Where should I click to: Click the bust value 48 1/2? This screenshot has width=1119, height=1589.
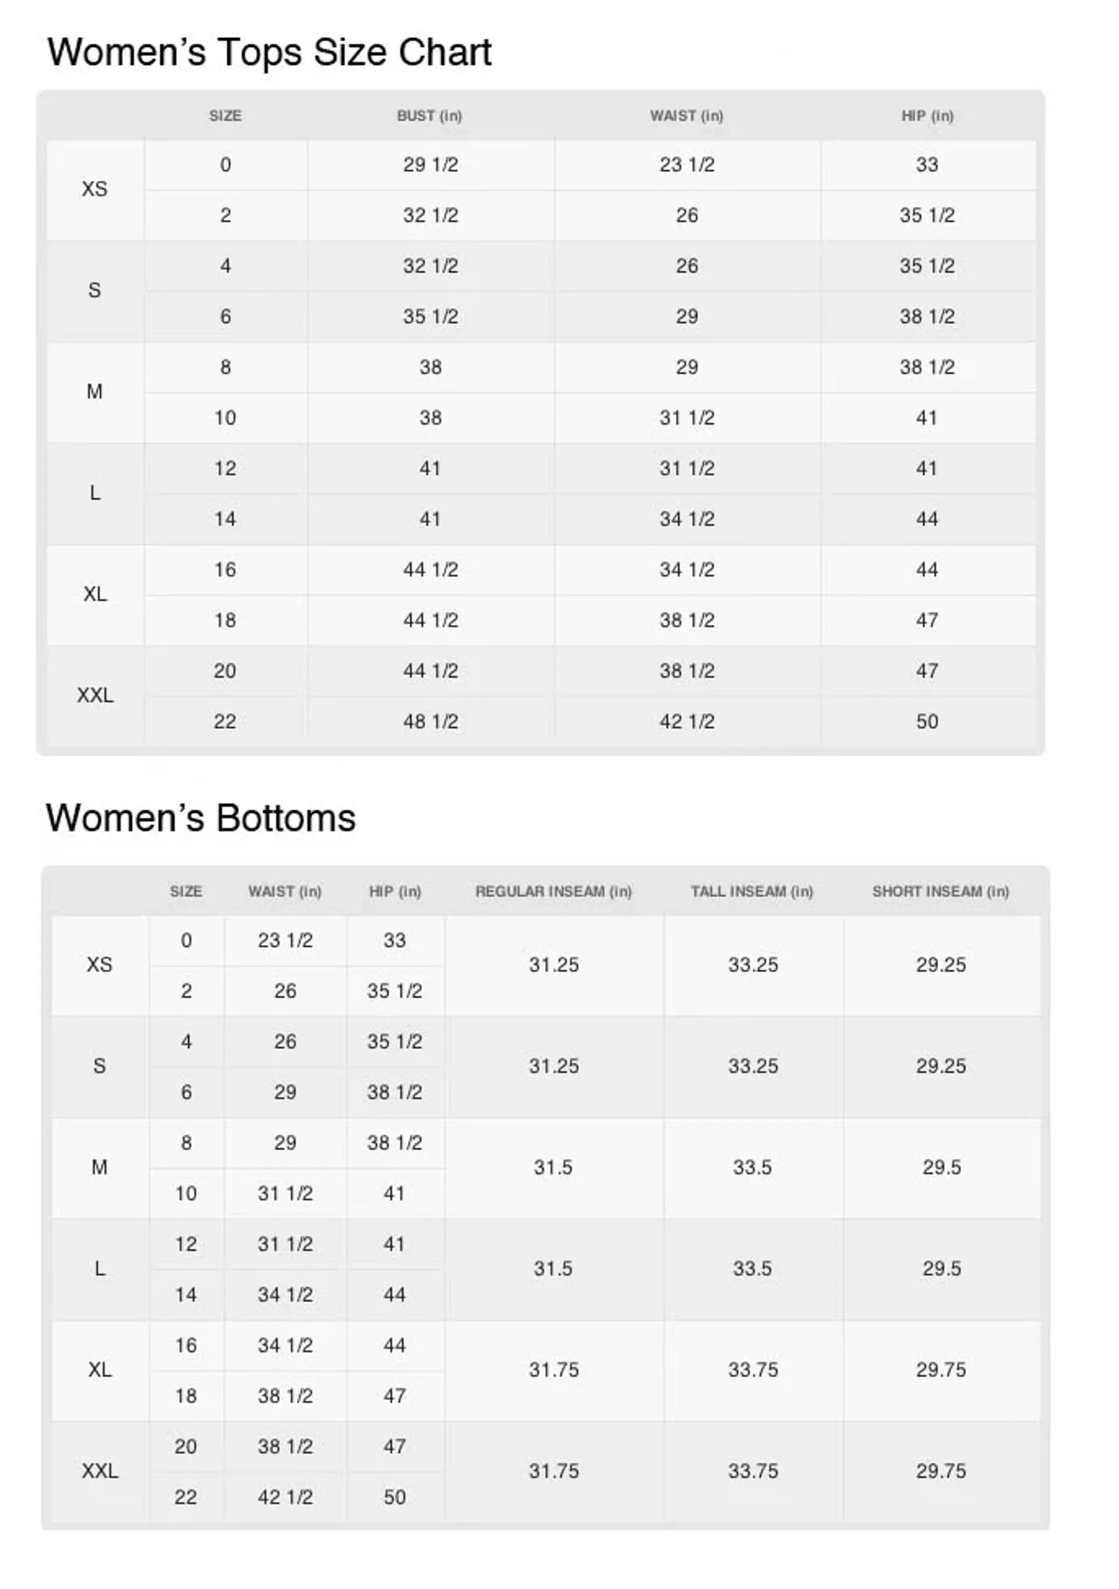(431, 722)
